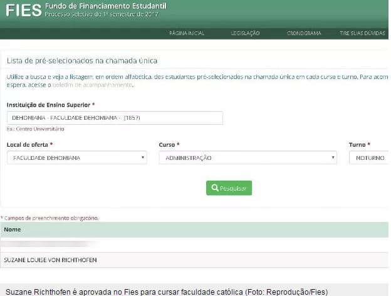This screenshot has height=296, width=391.
Task: Select the Suzane Louise von Richthofen row
Action: click(194, 260)
